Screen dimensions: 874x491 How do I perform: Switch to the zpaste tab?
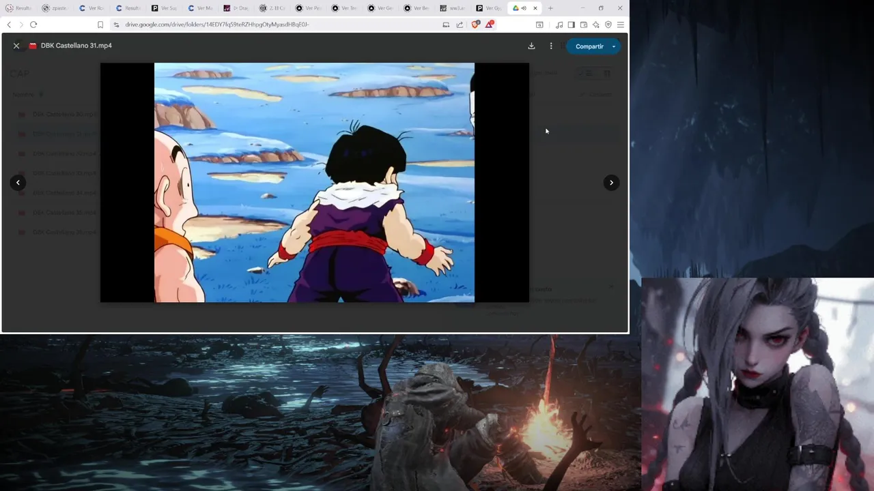click(54, 8)
